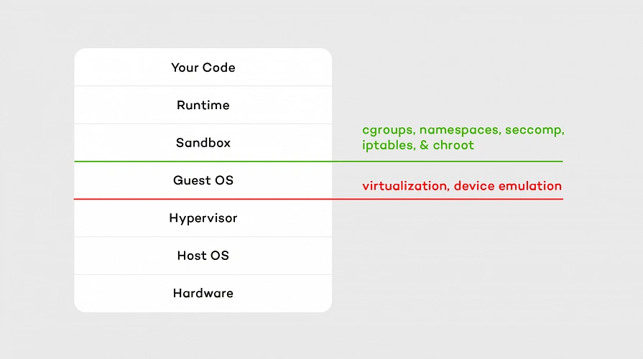Click the word 'iptables' in green label
The image size is (643, 359).
tap(387, 145)
